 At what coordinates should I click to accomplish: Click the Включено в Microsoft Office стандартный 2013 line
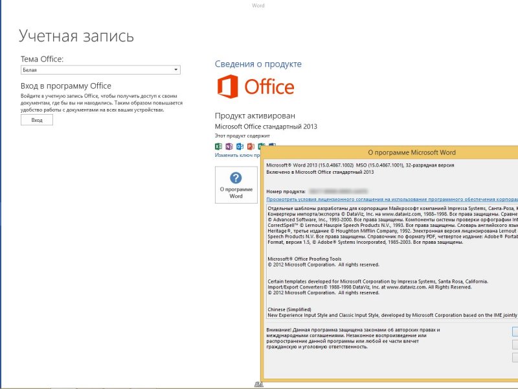click(x=320, y=172)
